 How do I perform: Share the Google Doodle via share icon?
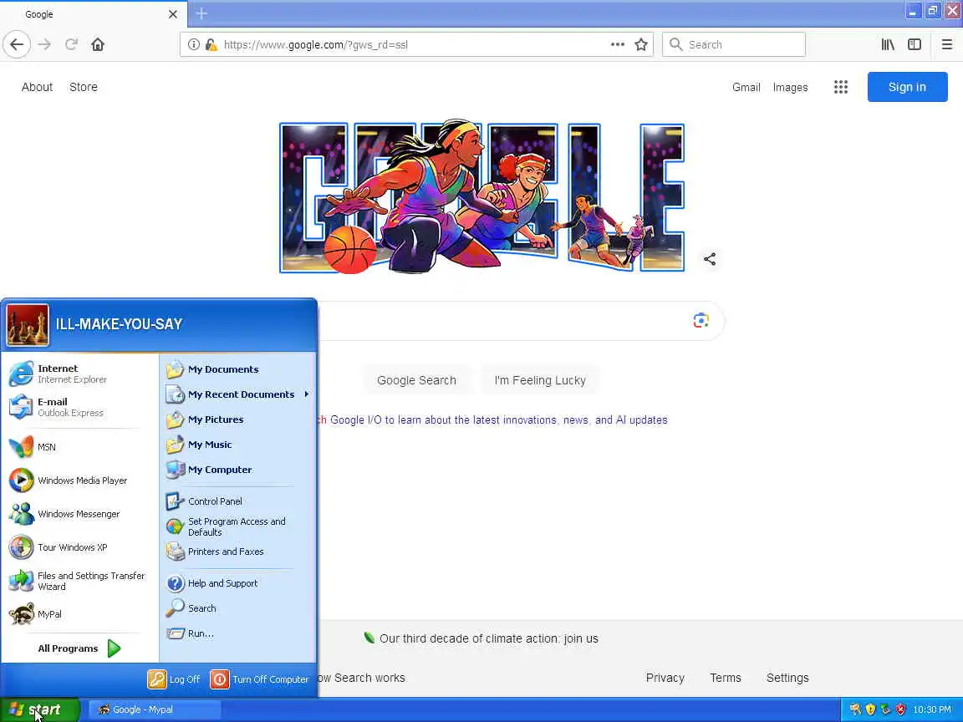pos(710,259)
